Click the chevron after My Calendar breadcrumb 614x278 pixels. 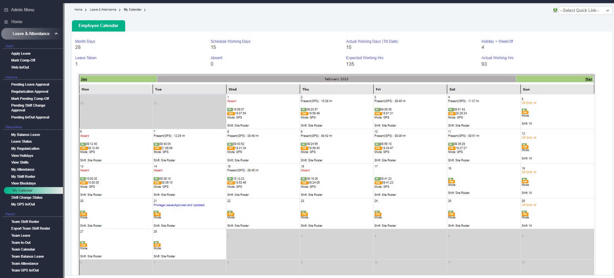[145, 10]
